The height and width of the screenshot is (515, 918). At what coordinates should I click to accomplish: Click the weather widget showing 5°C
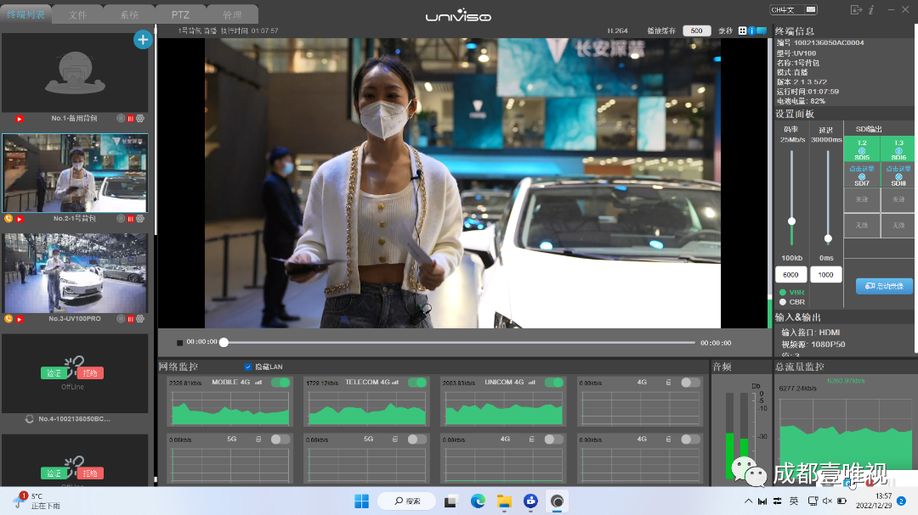click(x=37, y=501)
